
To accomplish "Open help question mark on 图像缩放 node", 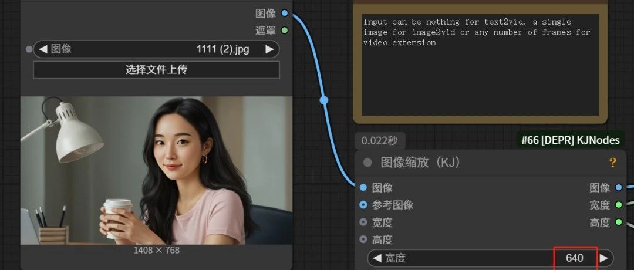I will click(x=612, y=163).
